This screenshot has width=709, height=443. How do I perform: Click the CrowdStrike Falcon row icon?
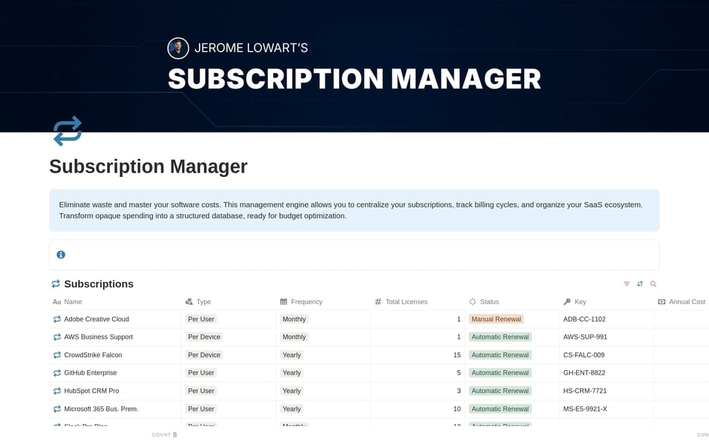[x=57, y=356]
